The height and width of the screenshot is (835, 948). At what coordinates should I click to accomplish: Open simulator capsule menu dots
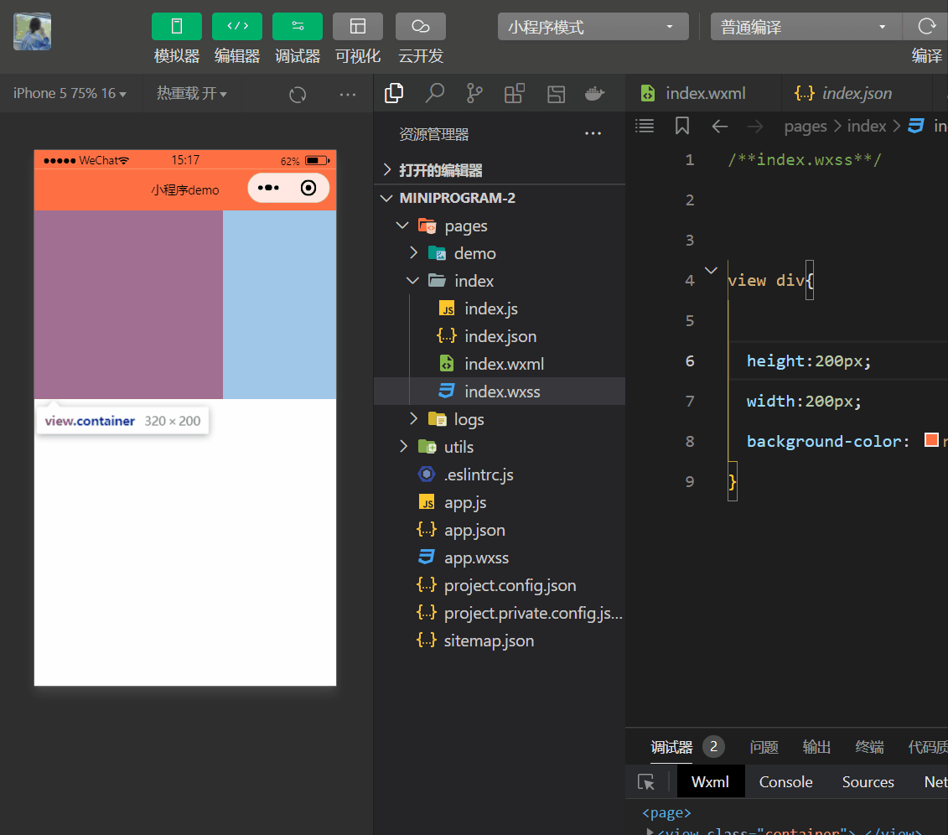coord(268,188)
